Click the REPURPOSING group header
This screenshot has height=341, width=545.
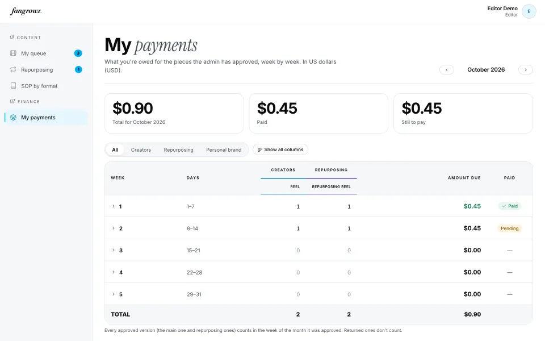(x=331, y=170)
